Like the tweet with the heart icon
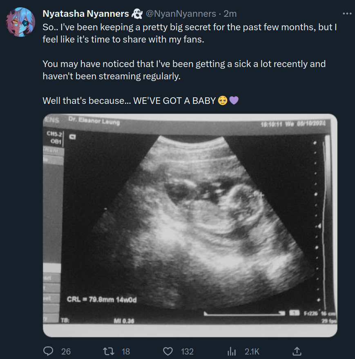This screenshot has width=355, height=359. point(168,351)
